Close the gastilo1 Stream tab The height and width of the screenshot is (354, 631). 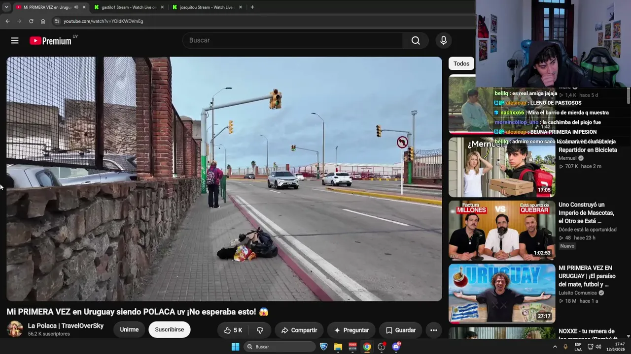pyautogui.click(x=162, y=7)
